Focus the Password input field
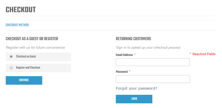The height and width of the screenshot is (108, 222). tap(153, 79)
